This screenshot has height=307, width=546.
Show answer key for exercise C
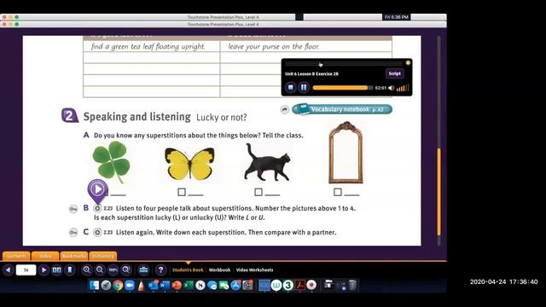click(73, 232)
